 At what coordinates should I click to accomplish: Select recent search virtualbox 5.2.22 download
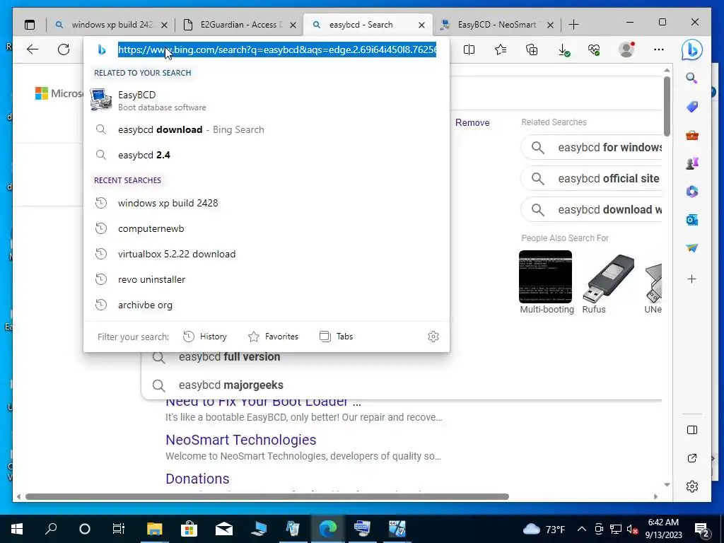click(267, 254)
